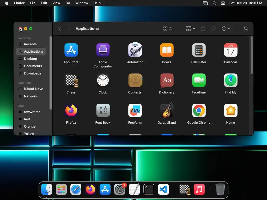267x200 pixels.
Task: Select the Calendar app icon
Action: pos(230,50)
